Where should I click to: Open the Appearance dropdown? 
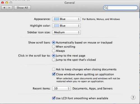point(66,19)
